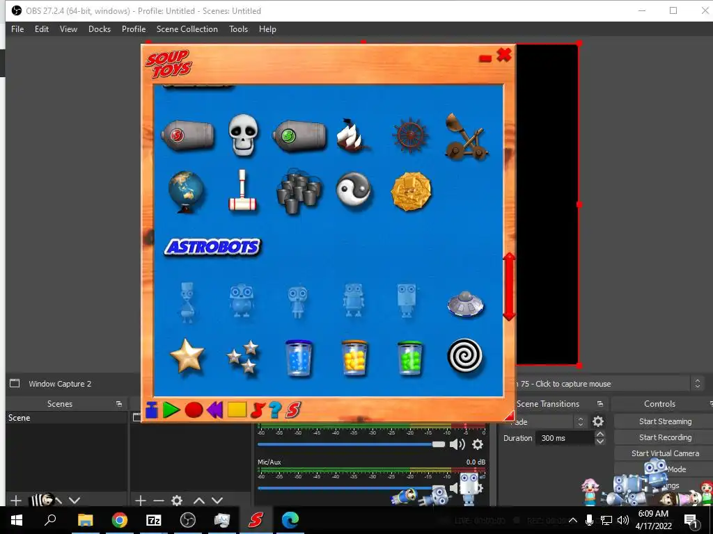Viewport: 713px width, 534px height.
Task: Move the selected scene down
Action: click(75, 501)
